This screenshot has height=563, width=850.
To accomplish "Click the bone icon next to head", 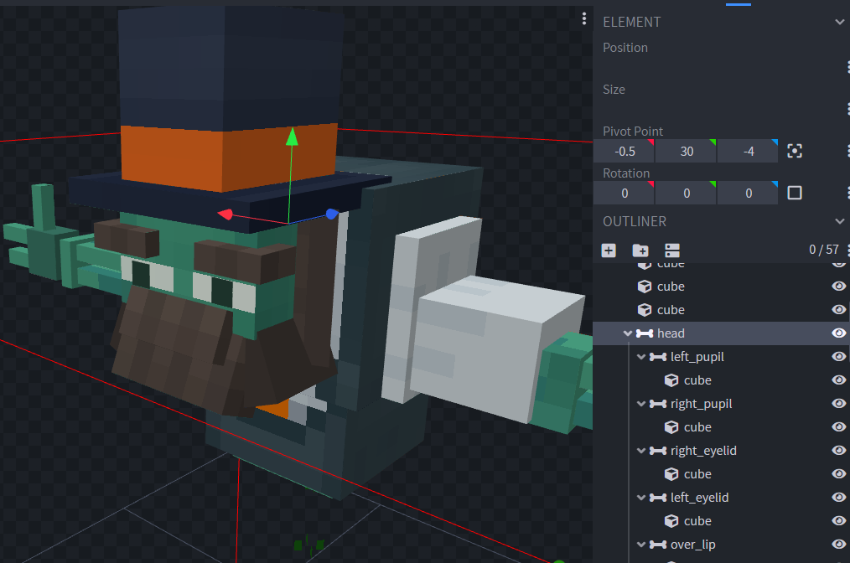I will pyautogui.click(x=645, y=333).
